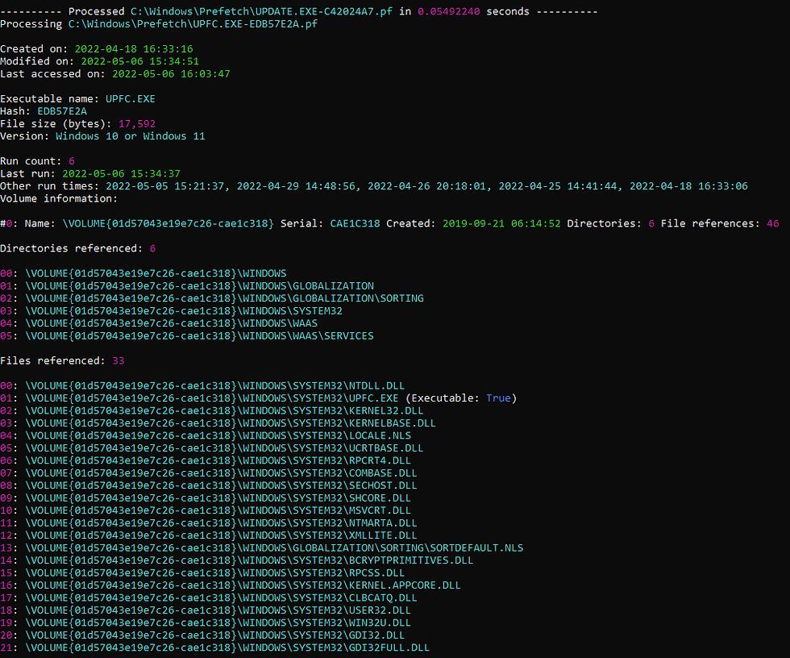Click file 20 entry GDI32.DLL
Image resolution: width=790 pixels, height=658 pixels.
pyautogui.click(x=202, y=635)
